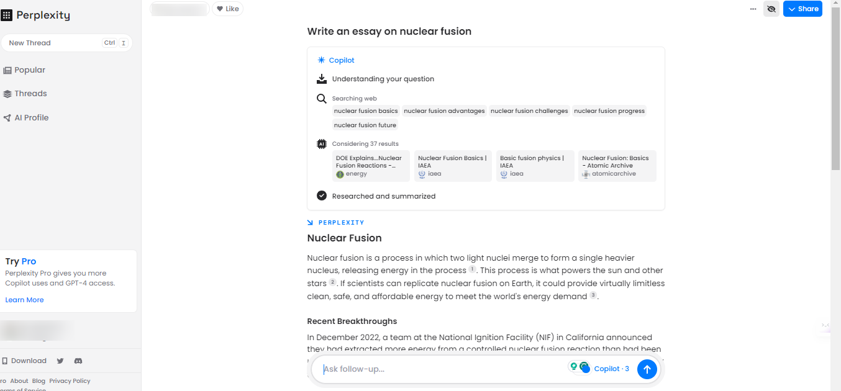
Task: Open the DOE Explains energy source card
Action: click(x=371, y=166)
